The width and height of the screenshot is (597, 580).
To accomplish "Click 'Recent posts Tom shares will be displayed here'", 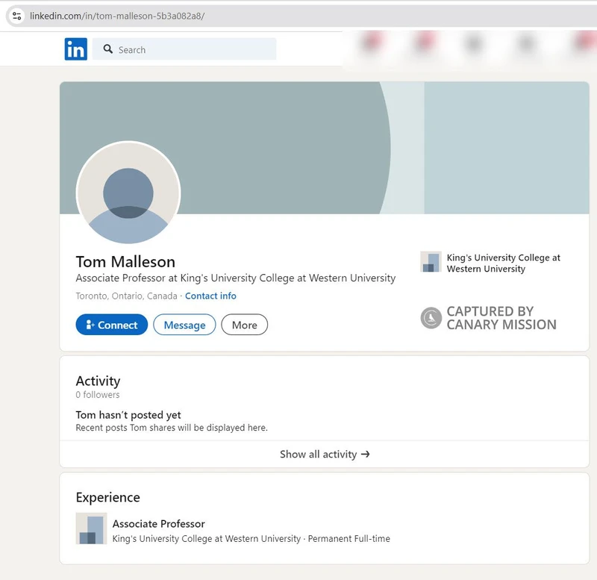I will [x=172, y=428].
